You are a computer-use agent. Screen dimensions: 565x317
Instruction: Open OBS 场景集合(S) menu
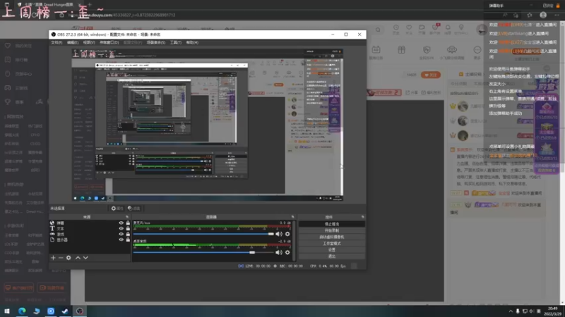(156, 42)
